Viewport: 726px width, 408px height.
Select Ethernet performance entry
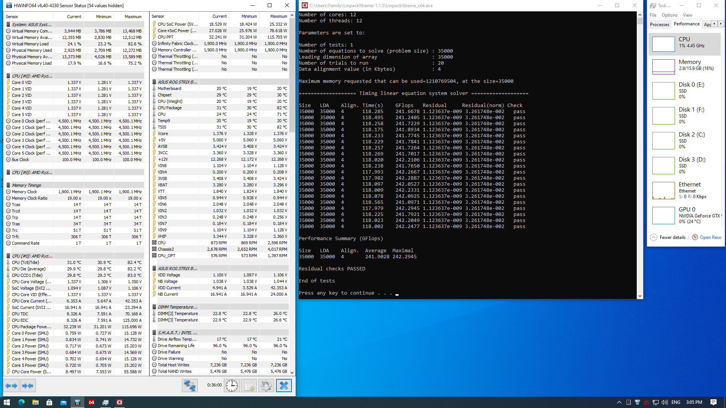click(x=685, y=190)
